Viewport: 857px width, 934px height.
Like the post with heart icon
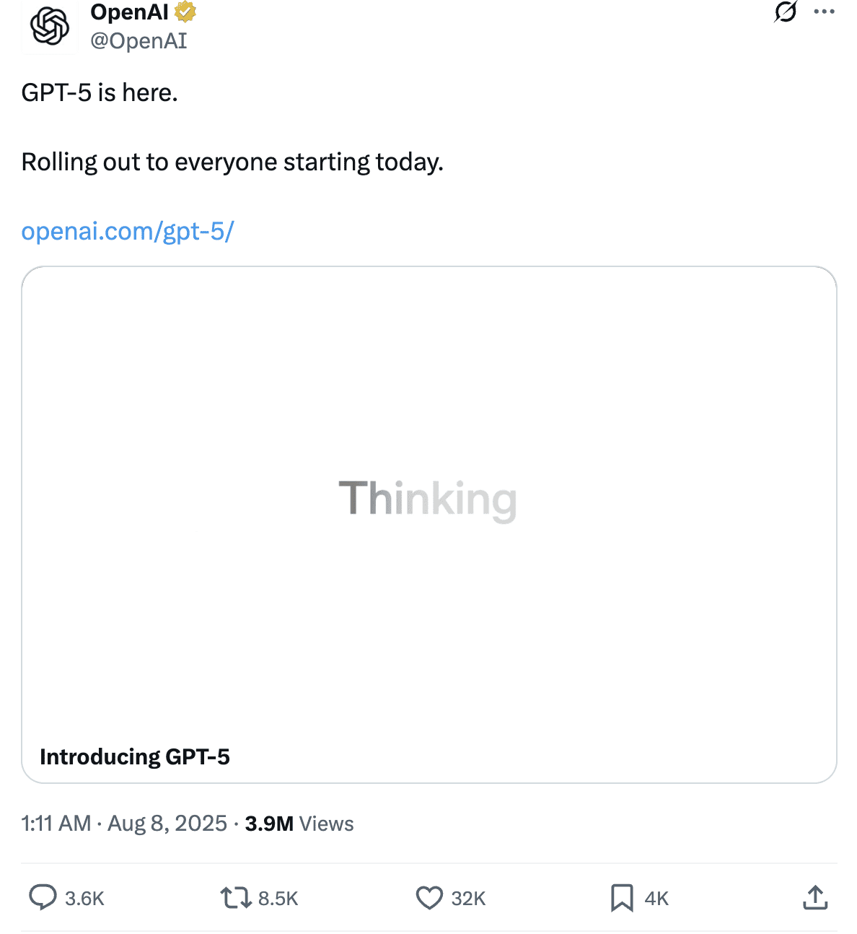[429, 898]
